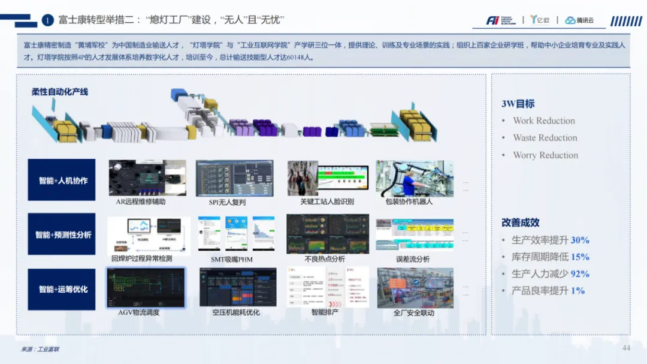This screenshot has width=647, height=364.
Task: Open the SMT吸嘴PHM phone screens thumbnail
Action: pos(237,233)
